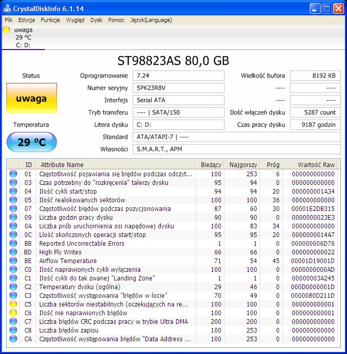Open the Język(Language) menu

click(x=151, y=20)
